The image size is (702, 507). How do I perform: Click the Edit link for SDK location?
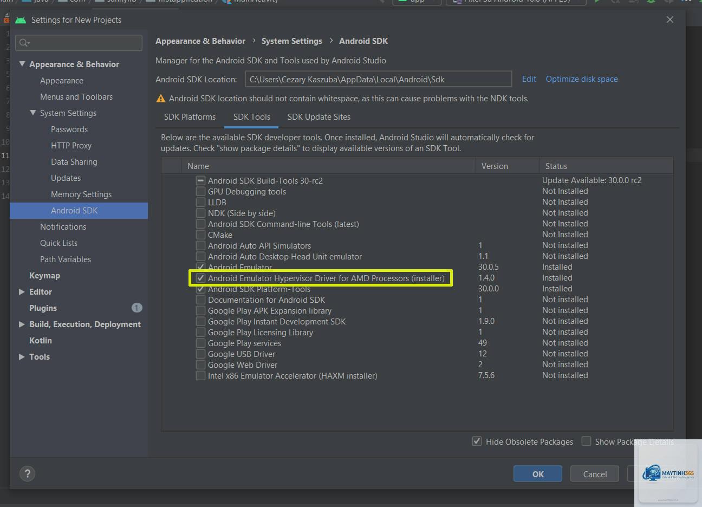pos(529,79)
